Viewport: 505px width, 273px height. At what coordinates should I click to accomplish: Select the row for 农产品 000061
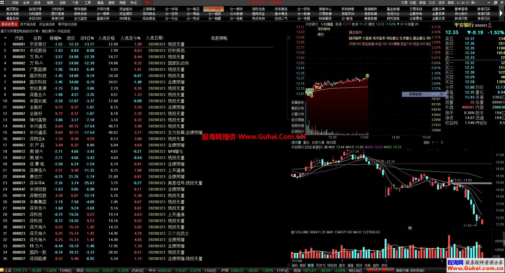point(137,145)
